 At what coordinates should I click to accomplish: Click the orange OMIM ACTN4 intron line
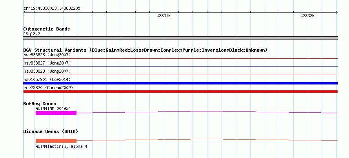pos(207,139)
